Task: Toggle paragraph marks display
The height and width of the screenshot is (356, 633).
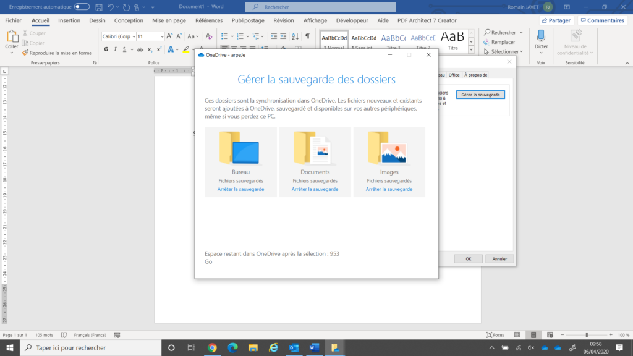Action: (x=307, y=36)
